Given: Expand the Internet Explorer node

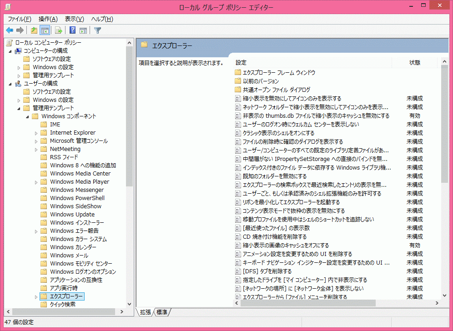Looking at the screenshot, I should pos(36,133).
